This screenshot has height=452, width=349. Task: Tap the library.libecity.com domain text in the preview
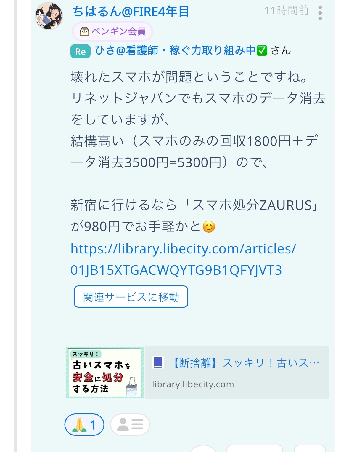(193, 384)
